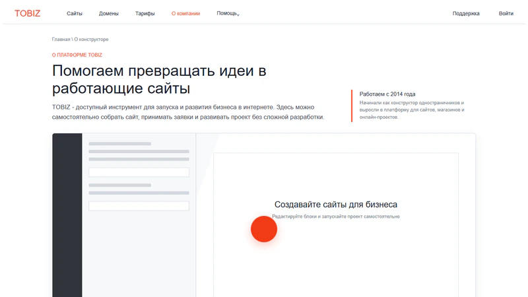The image size is (528, 297).
Task: Click the Редактируйте блоки и запускайте subtitle
Action: tap(336, 216)
